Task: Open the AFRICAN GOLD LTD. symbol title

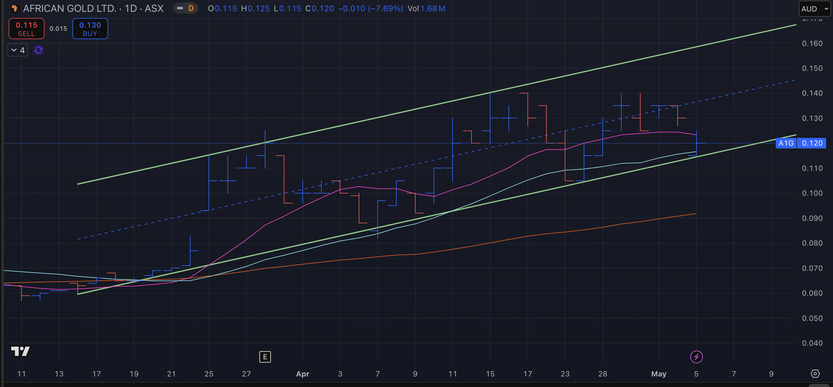Action: click(x=93, y=8)
